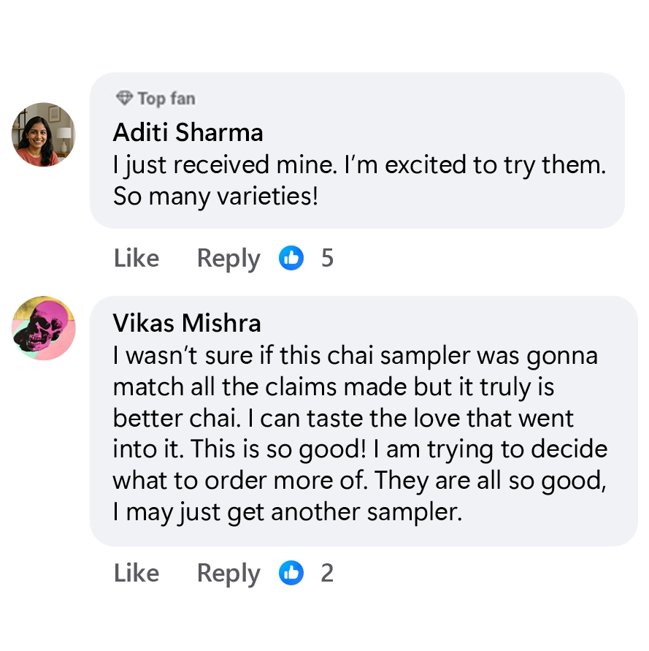Like Vikas Mishra's comment
The image size is (649, 651).
coord(137,573)
